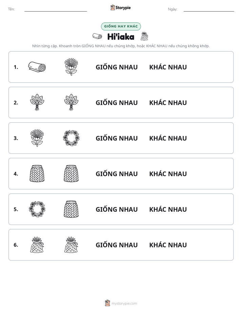Choose KHÁC NHAU for row 1

coord(168,67)
